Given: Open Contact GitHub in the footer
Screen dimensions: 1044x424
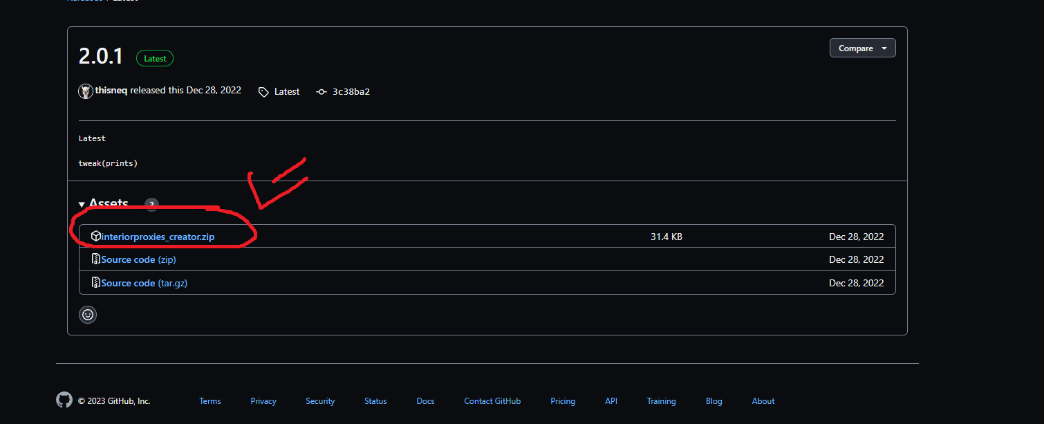Looking at the screenshot, I should (x=492, y=401).
